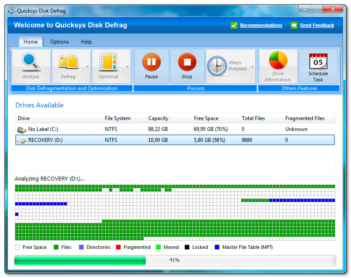Click the Defrag folders icon
Image resolution: width=351 pixels, height=278 pixels.
(x=68, y=61)
